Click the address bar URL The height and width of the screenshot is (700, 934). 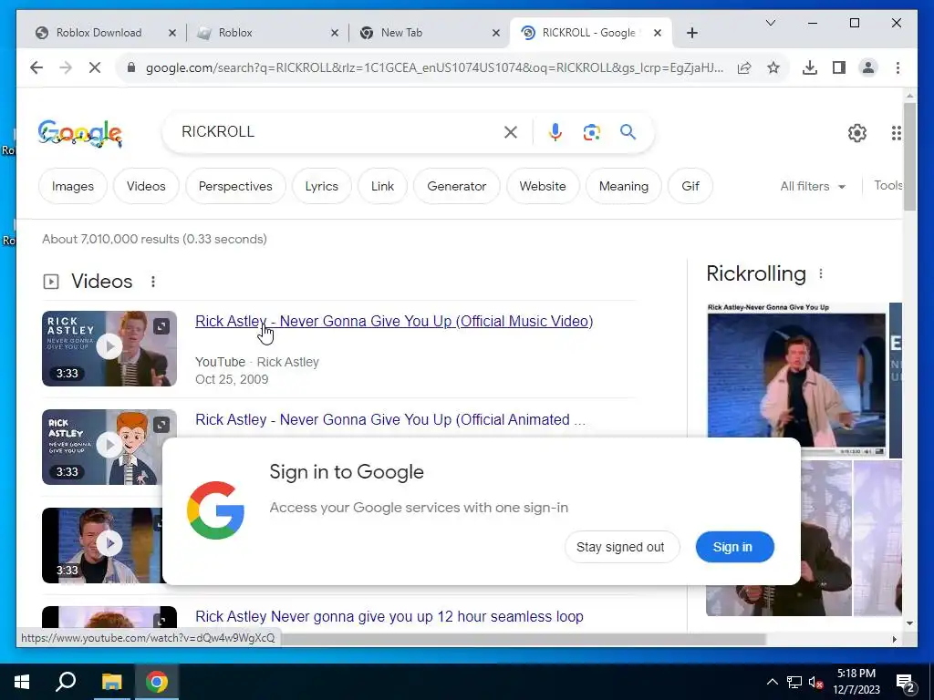(434, 67)
